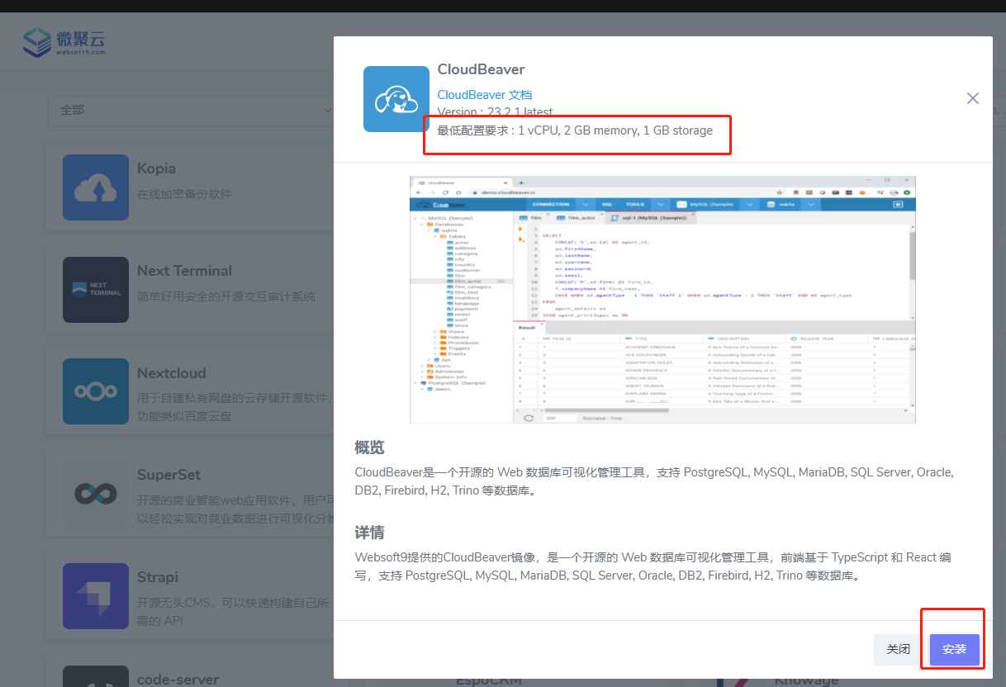Click the 概览 overview heading
This screenshot has width=1006, height=687.
[x=369, y=448]
